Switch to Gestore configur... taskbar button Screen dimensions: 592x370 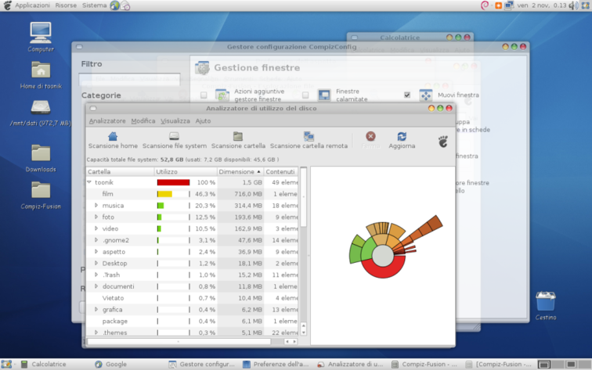[202, 364]
